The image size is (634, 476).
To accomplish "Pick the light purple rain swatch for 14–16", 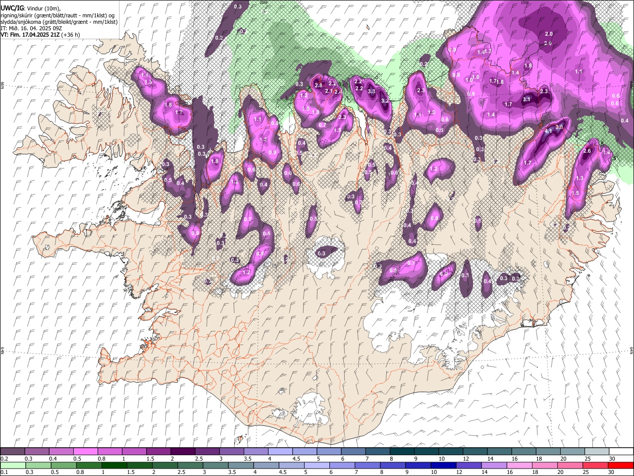I will point(494,465).
